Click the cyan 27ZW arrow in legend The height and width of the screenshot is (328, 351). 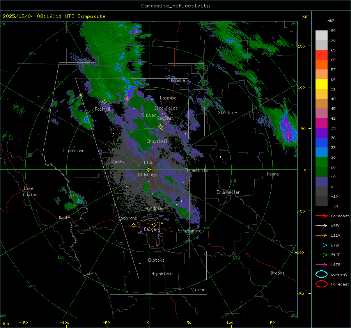coord(321,245)
